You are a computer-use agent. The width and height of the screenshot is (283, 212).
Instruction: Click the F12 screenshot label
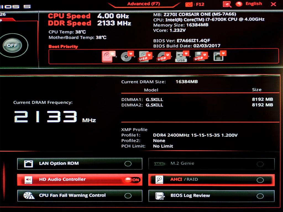click(200, 4)
